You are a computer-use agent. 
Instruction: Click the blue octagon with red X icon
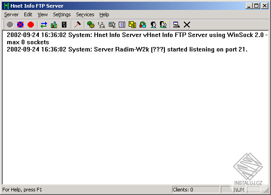20,25
